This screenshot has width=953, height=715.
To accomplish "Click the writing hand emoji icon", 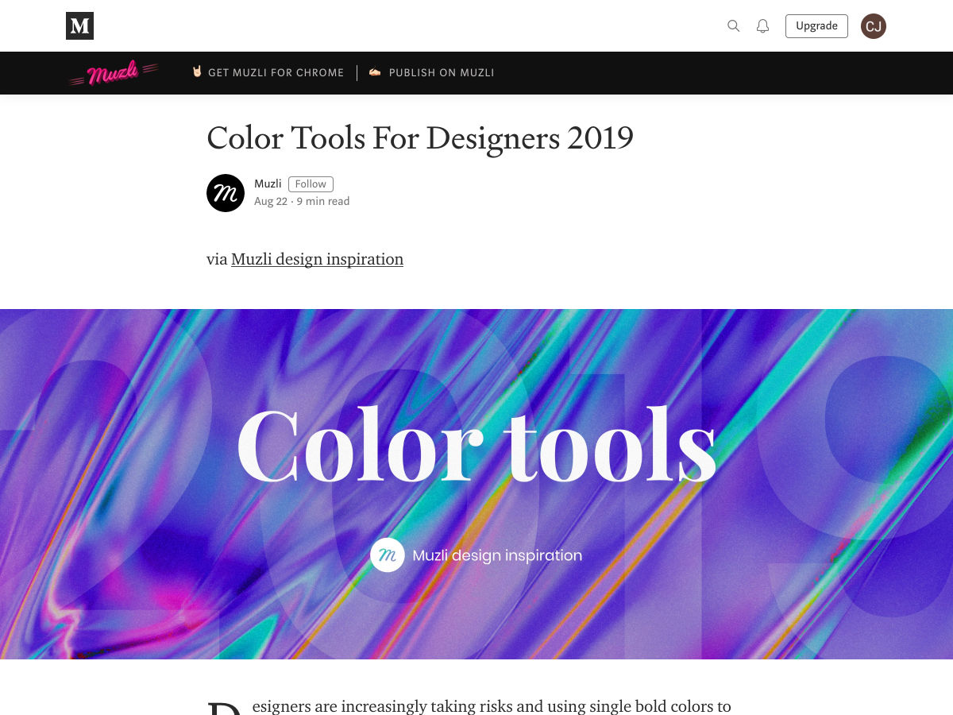I will (375, 72).
